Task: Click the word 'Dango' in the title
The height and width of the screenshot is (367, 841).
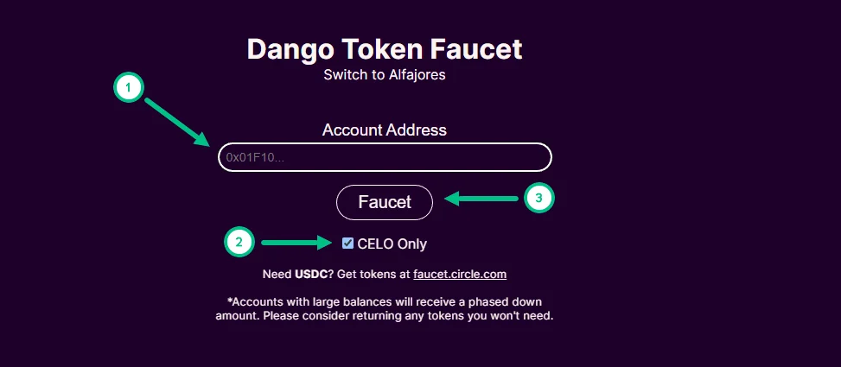Action: (x=290, y=49)
